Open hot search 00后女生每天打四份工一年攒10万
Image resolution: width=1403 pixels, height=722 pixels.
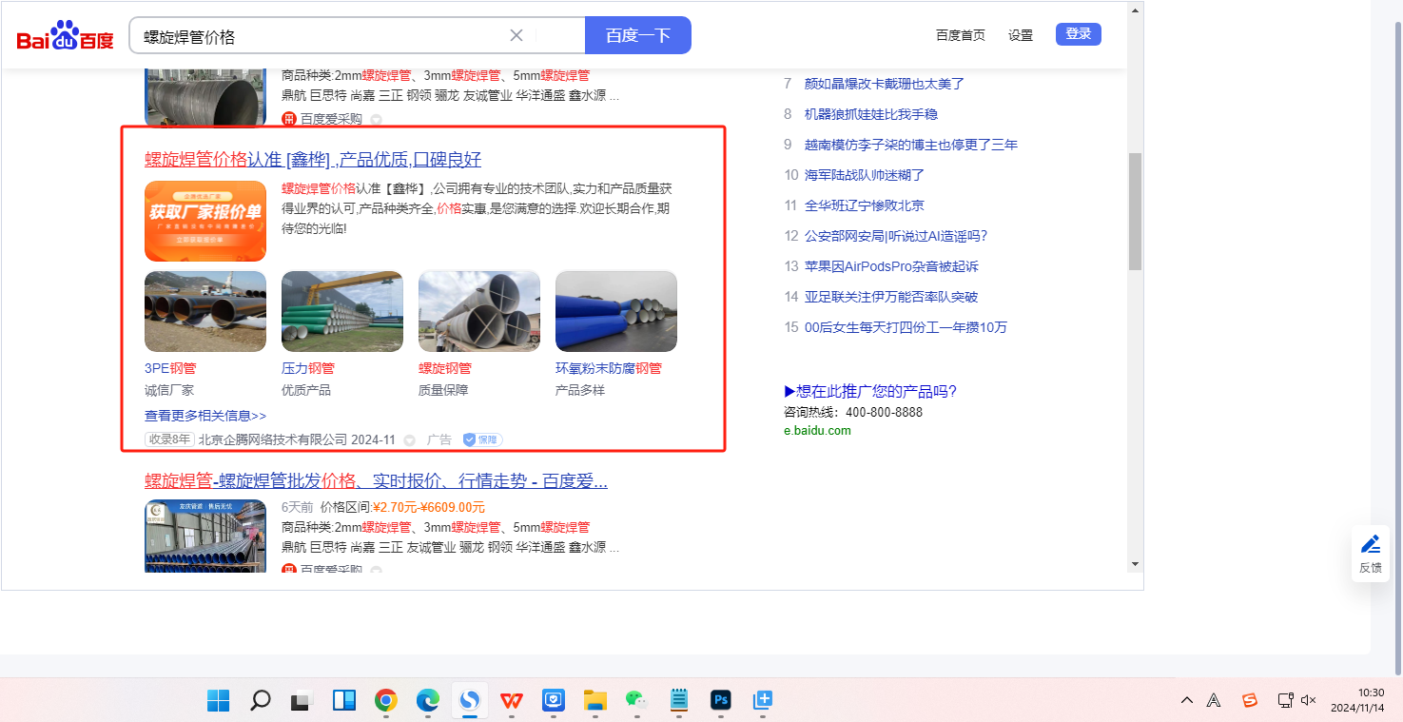906,327
